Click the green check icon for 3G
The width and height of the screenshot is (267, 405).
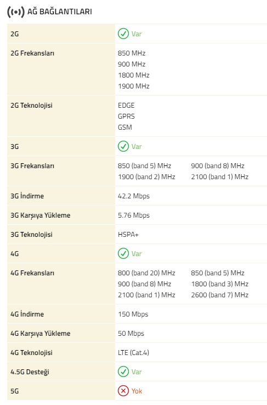click(x=123, y=146)
